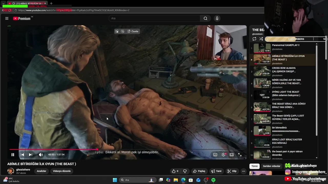Create a clip with the Klip button

(232, 171)
